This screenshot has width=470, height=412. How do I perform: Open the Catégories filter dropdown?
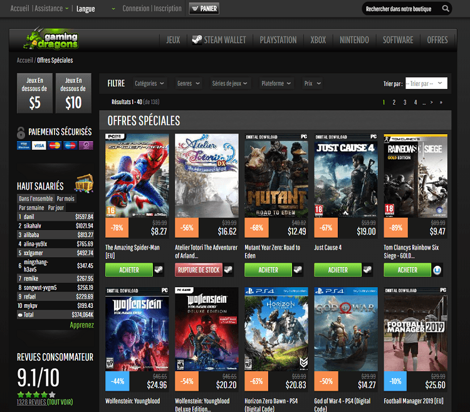tap(150, 83)
